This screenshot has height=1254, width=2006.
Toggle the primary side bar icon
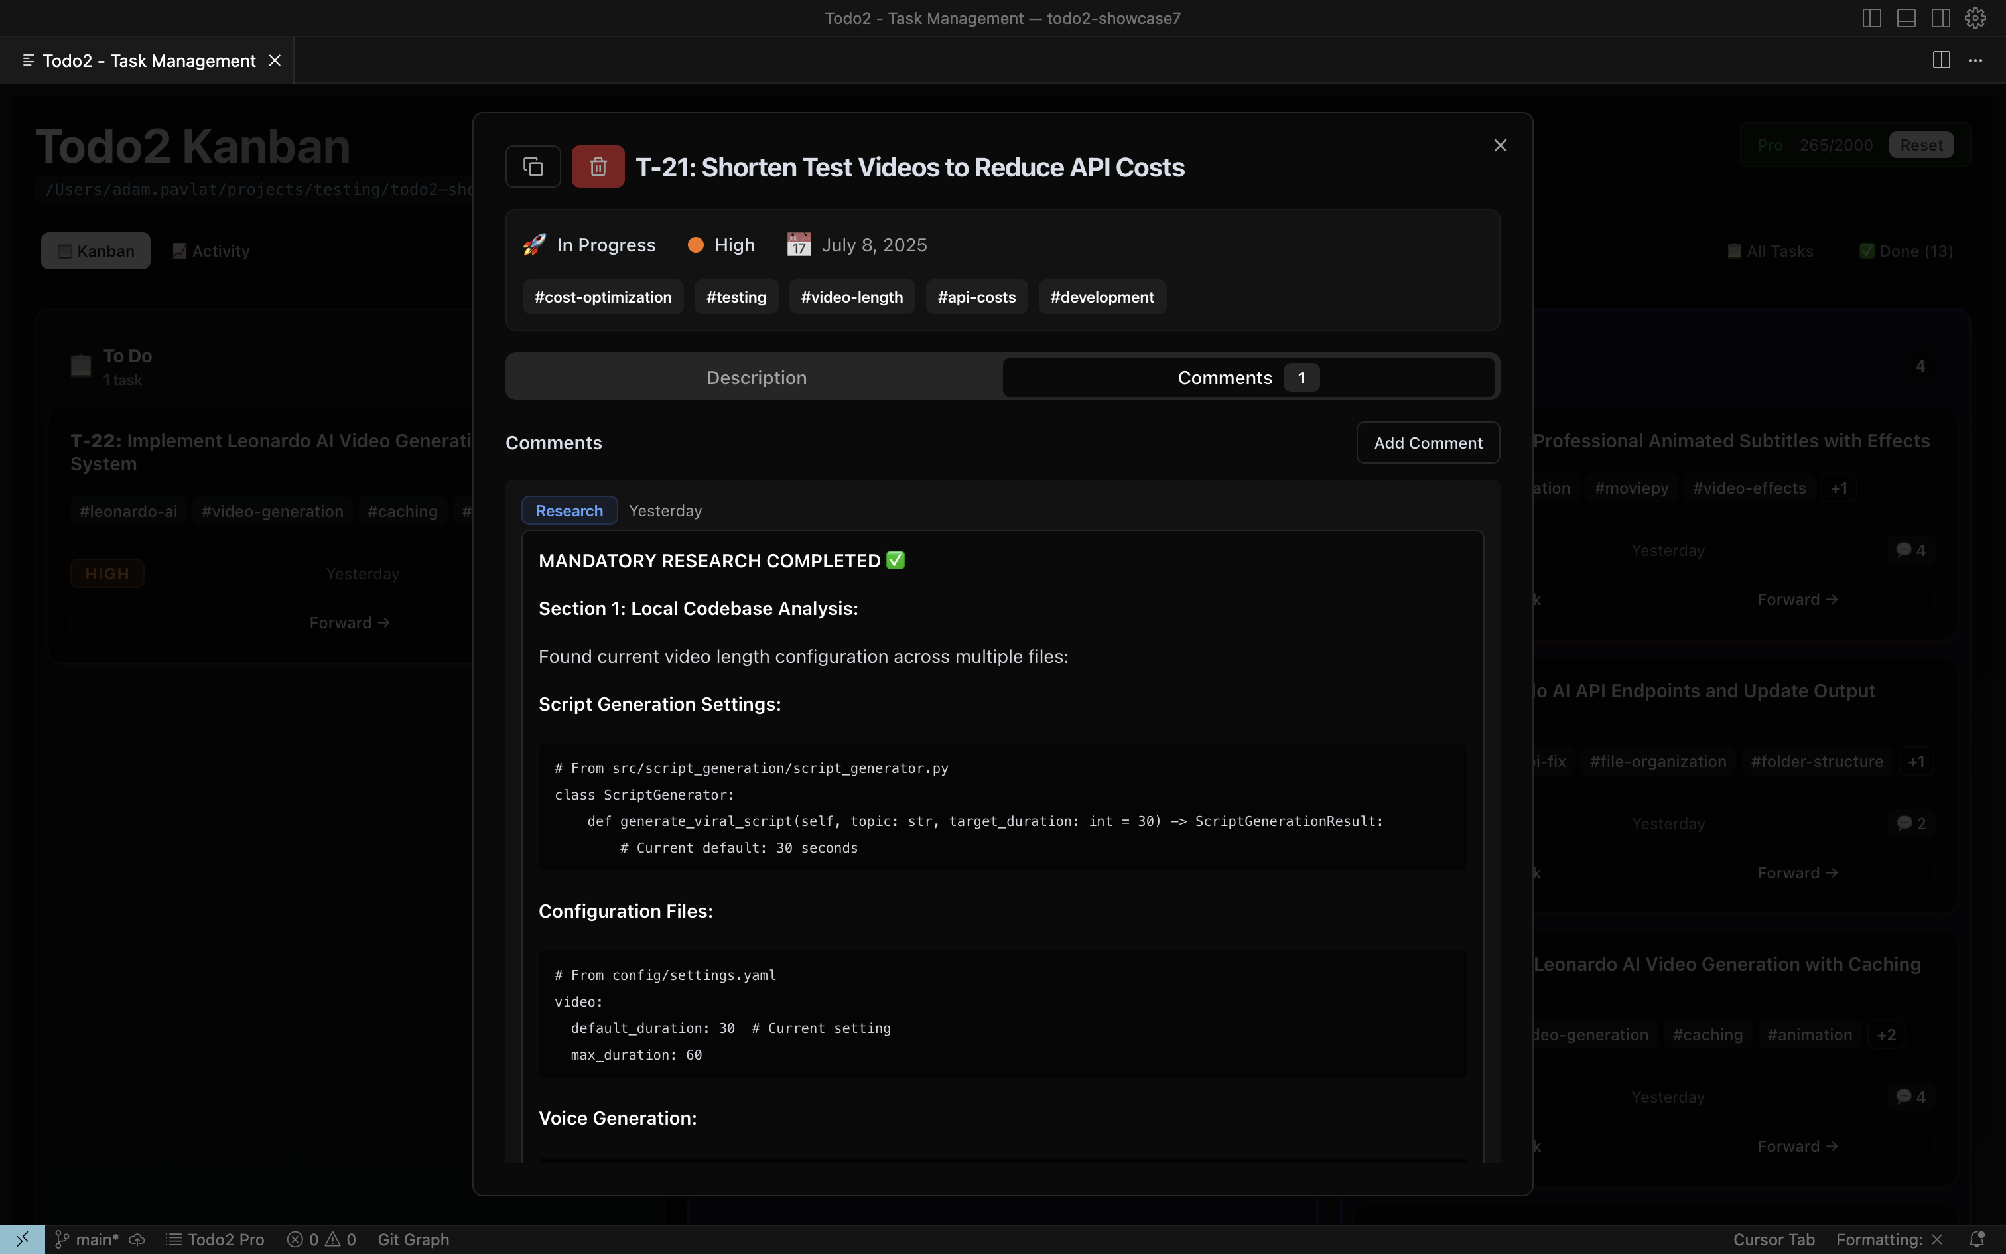coord(1871,19)
